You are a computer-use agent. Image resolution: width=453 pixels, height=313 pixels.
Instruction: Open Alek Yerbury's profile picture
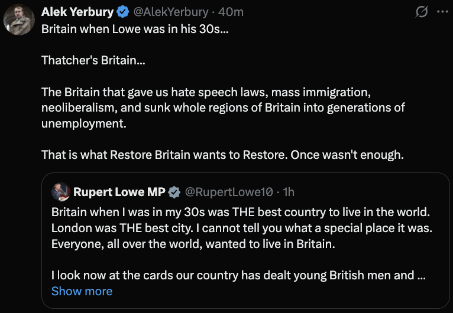click(x=19, y=20)
